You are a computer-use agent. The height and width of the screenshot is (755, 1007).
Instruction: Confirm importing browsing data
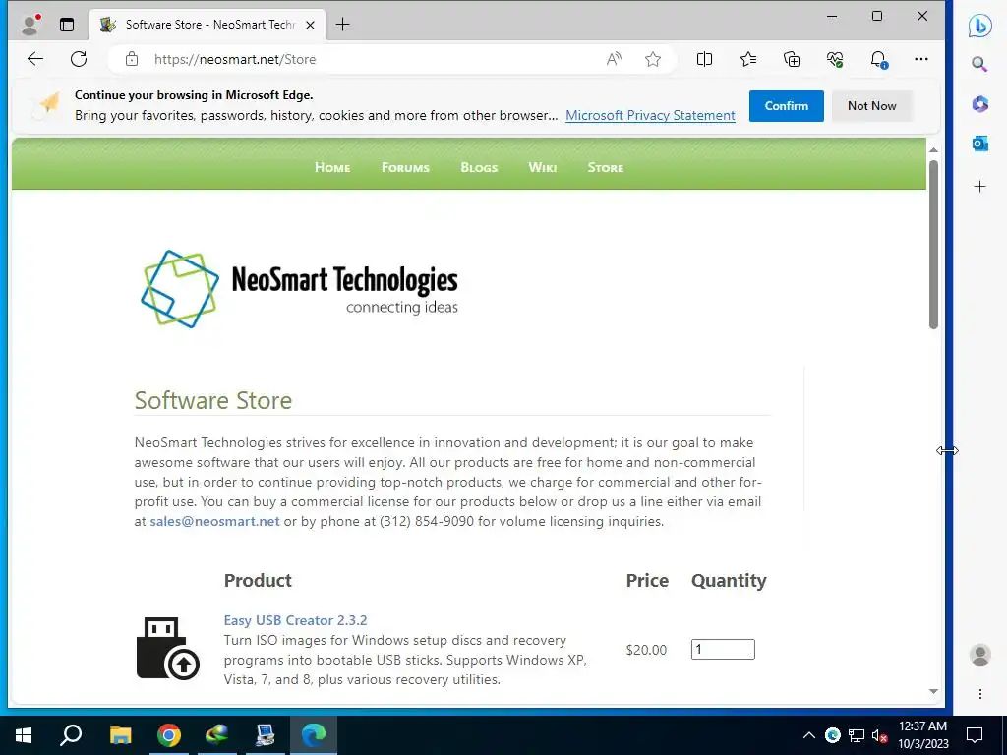click(x=786, y=106)
